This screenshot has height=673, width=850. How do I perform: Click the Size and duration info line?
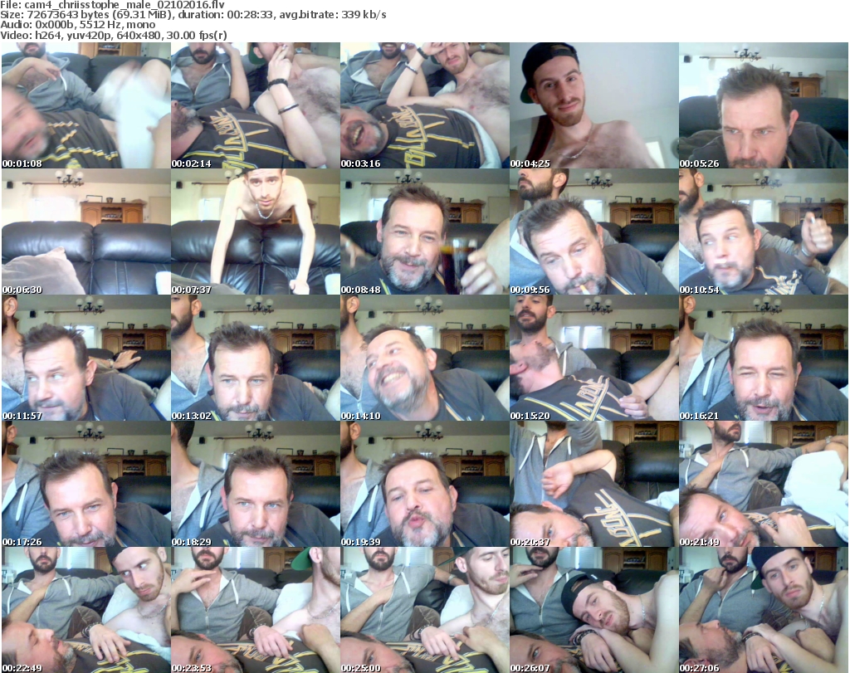pos(193,15)
